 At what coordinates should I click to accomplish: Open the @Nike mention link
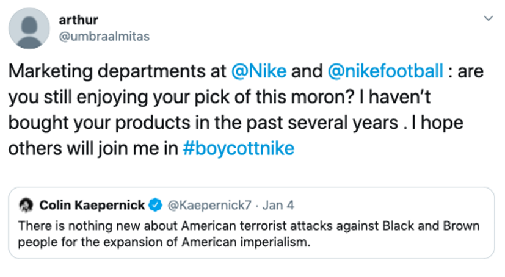pos(260,71)
